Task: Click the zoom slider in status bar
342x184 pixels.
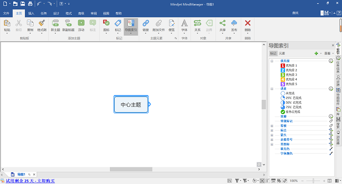Action: click(x=313, y=181)
